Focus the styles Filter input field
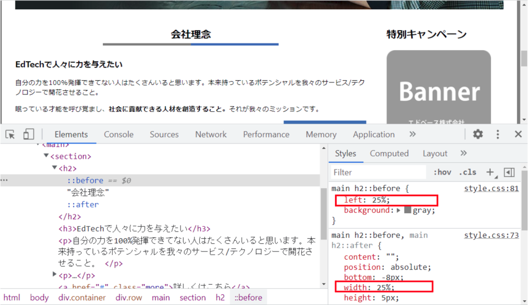Screen dimensions: 528x305 click(x=379, y=172)
